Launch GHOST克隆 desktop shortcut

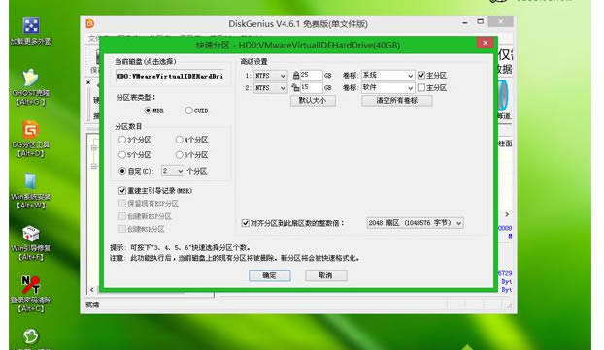point(30,86)
